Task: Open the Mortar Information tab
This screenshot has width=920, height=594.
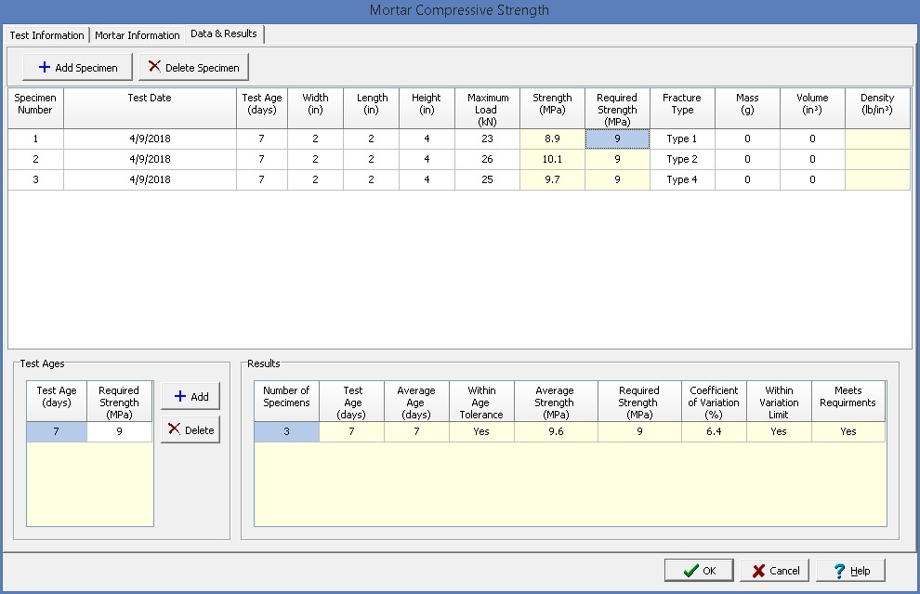Action: coord(138,35)
